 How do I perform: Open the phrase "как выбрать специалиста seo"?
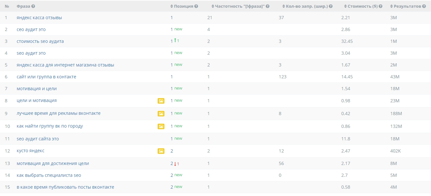49,176
